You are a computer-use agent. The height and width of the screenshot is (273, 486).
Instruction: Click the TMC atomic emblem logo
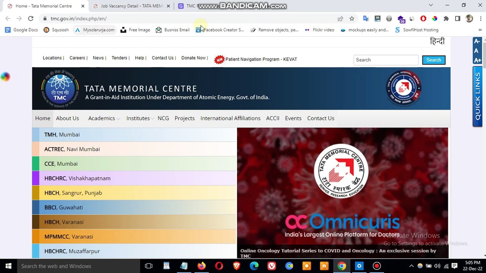click(x=60, y=88)
